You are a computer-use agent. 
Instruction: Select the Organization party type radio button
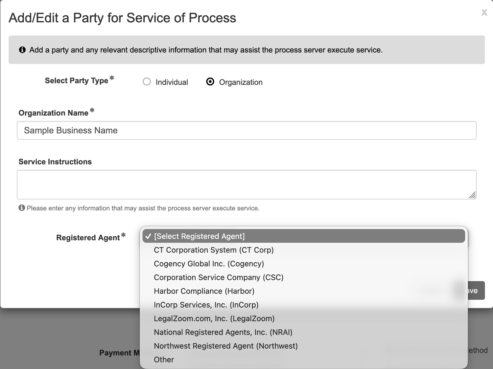[x=210, y=82]
